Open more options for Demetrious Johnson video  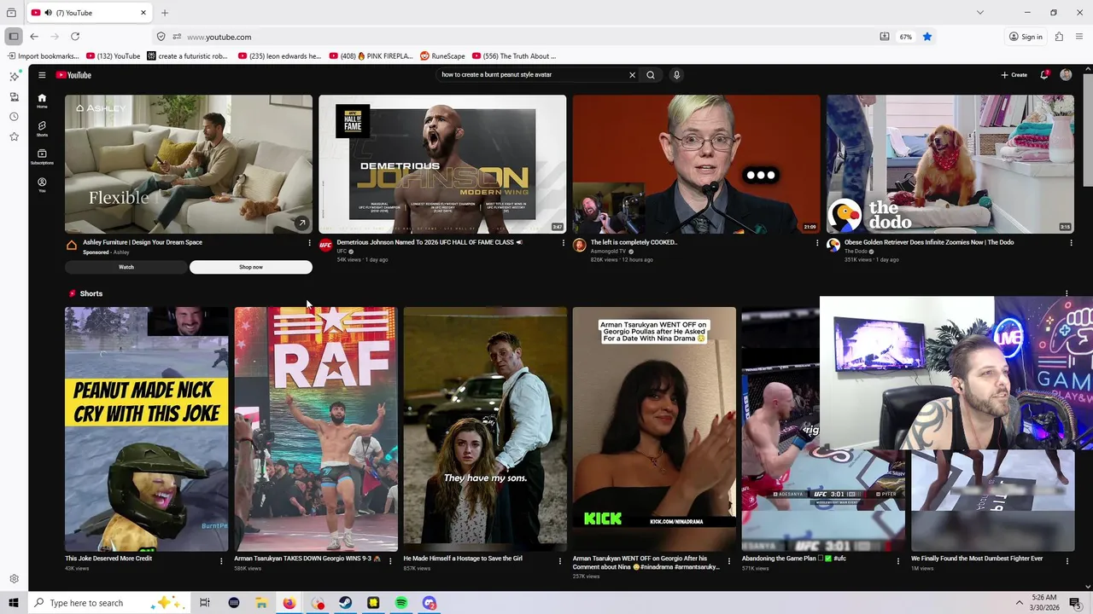tap(563, 243)
